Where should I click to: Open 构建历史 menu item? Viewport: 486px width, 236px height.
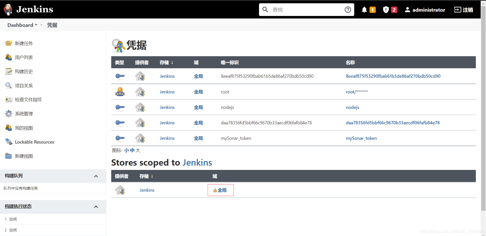point(24,71)
